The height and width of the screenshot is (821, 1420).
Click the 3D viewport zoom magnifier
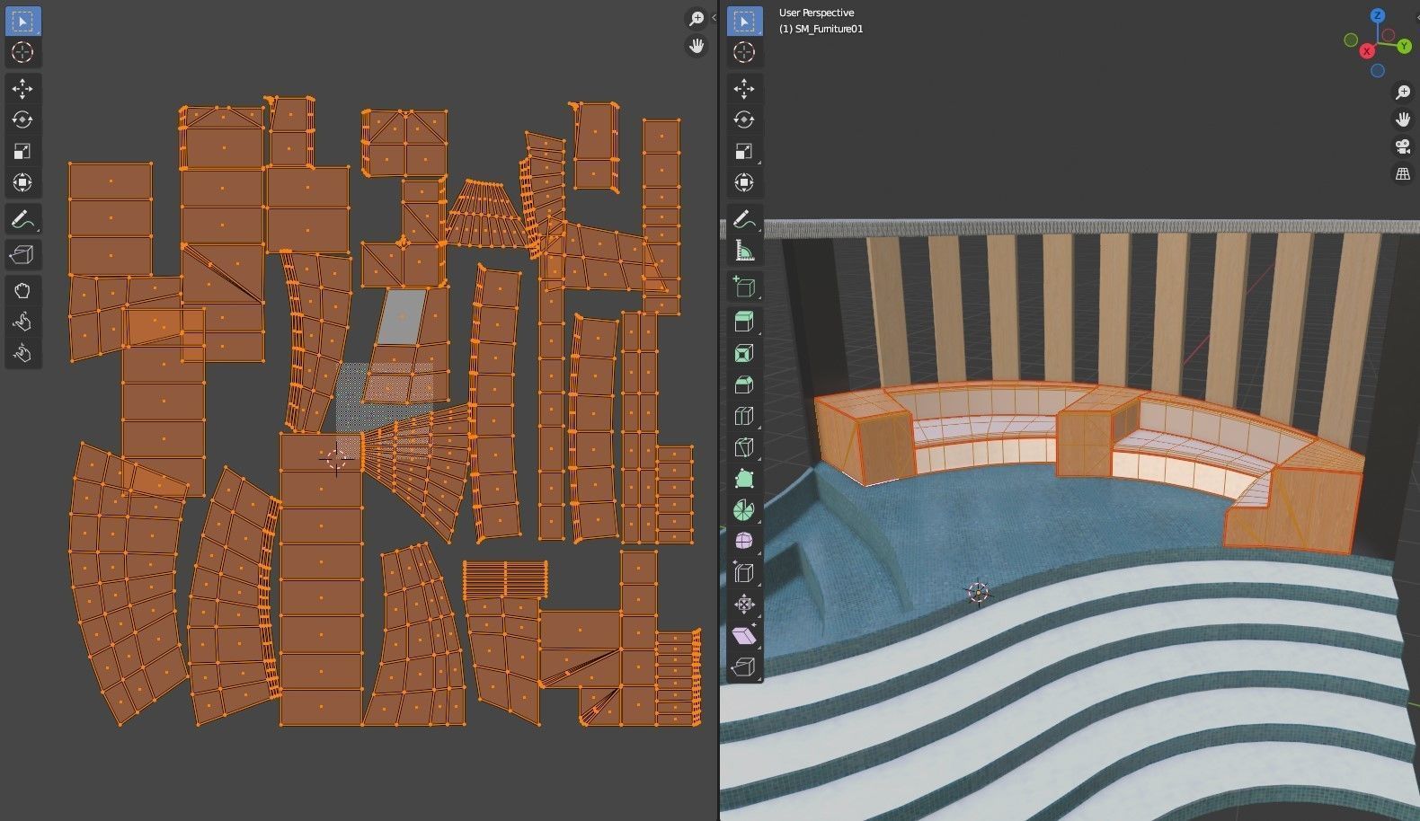click(x=1403, y=93)
